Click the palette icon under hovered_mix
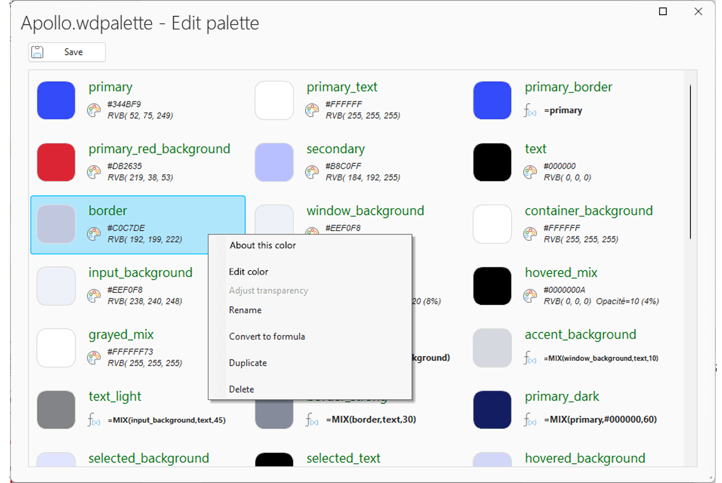Screen dimensions: 722x483 click(x=530, y=296)
